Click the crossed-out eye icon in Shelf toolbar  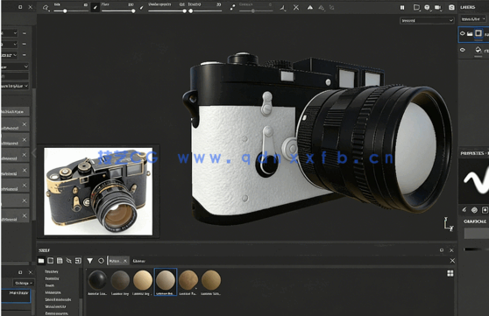pyautogui.click(x=69, y=261)
